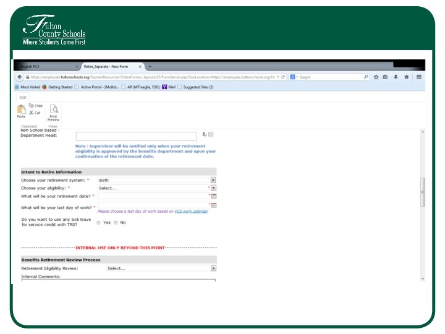Open the Active Portal bookmark
Image resolution: width=445 pixels, height=334 pixels.
pos(97,87)
